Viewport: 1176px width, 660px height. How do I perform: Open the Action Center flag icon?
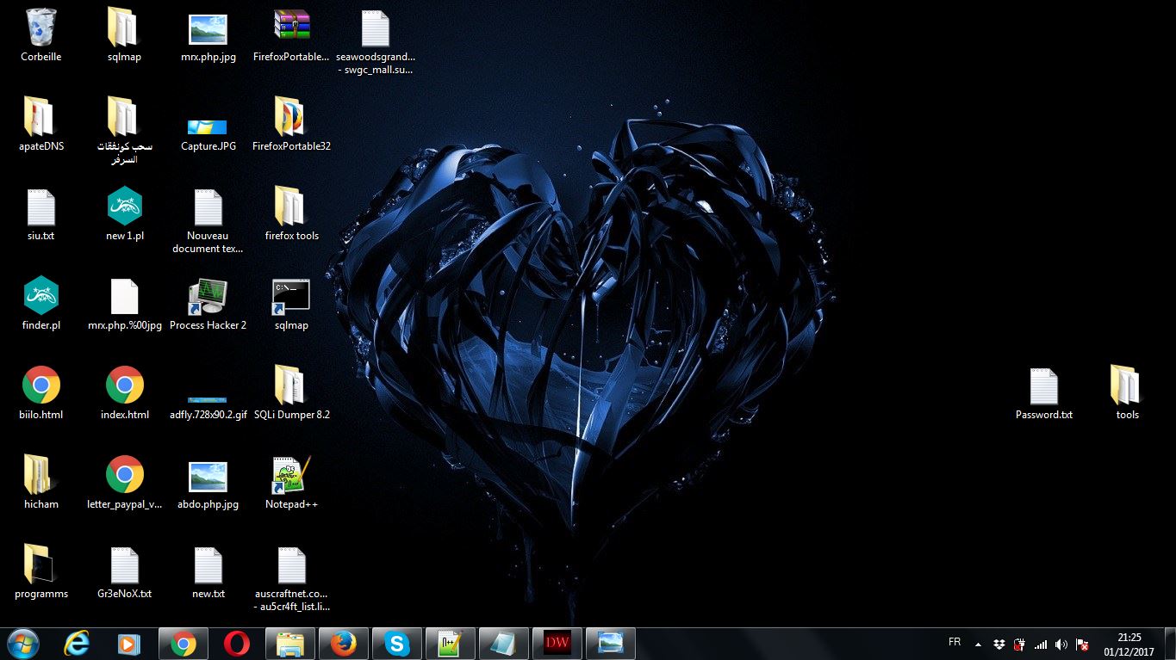[1082, 645]
